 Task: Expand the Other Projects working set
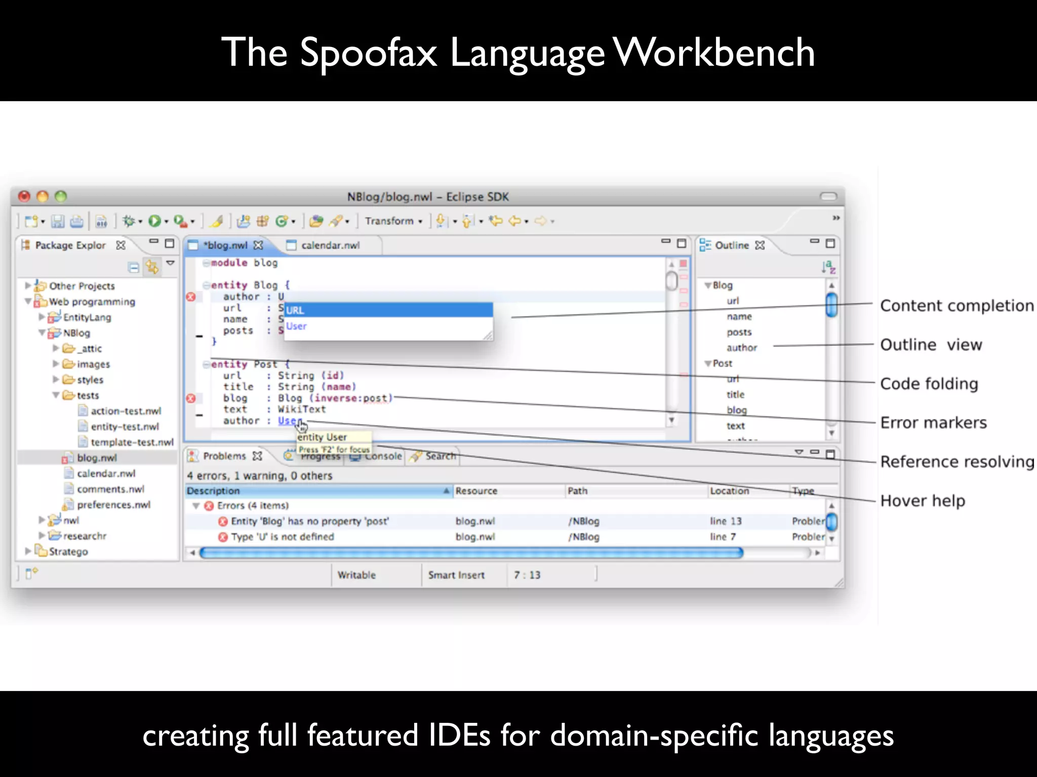coord(28,286)
